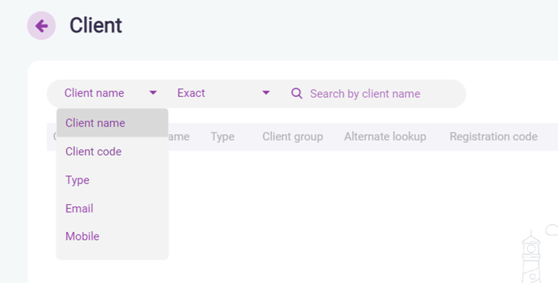The image size is (558, 283).
Task: Click the cloud outline above the lighthouse
Action: [552, 229]
